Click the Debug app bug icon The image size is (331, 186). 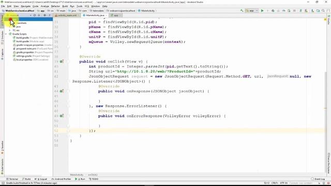click(x=273, y=10)
